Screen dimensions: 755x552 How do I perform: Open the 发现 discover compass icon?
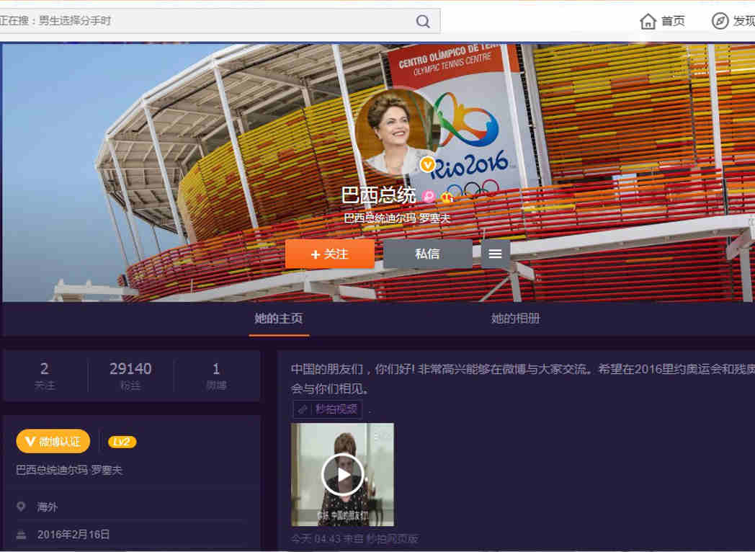click(720, 21)
